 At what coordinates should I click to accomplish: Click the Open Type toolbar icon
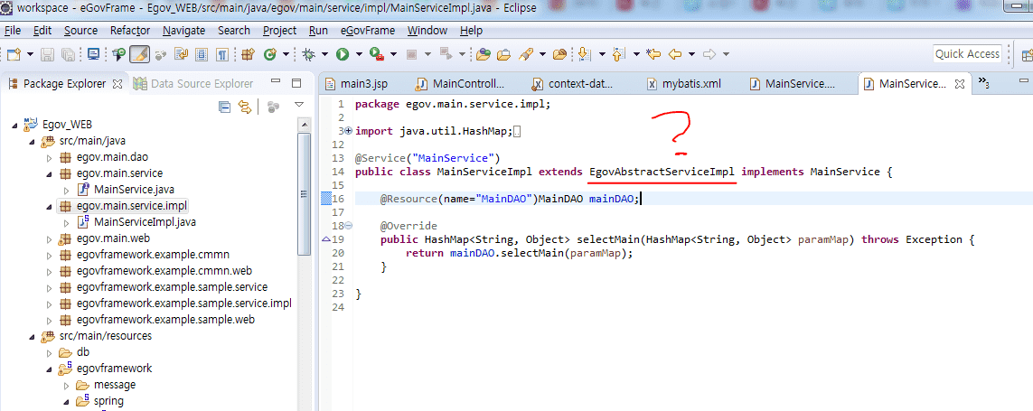point(484,55)
